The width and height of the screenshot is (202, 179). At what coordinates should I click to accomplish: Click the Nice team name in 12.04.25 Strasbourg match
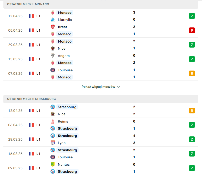point(62,114)
